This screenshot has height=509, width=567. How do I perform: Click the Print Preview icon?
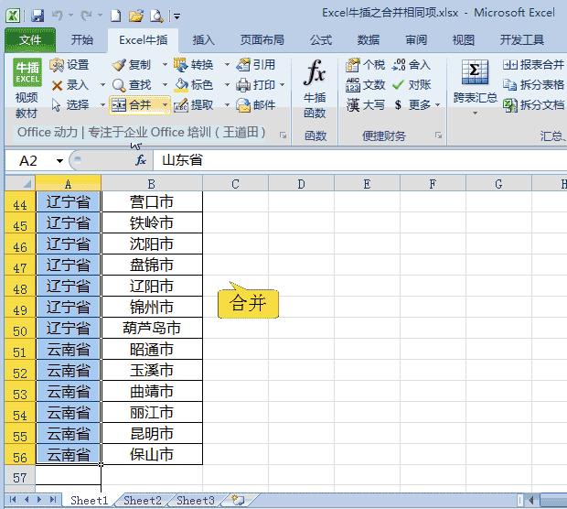pyautogui.click(x=156, y=16)
